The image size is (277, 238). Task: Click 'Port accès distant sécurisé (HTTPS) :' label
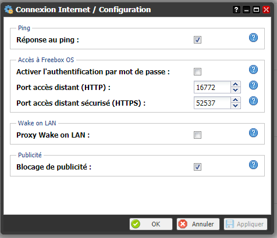pos(81,103)
